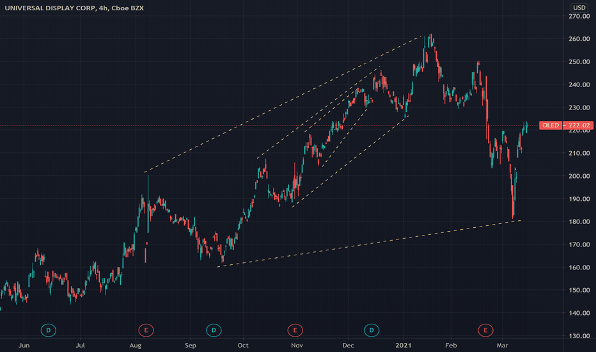The image size is (596, 352).
Task: Click the Sep label on time axis
Action: click(x=191, y=346)
